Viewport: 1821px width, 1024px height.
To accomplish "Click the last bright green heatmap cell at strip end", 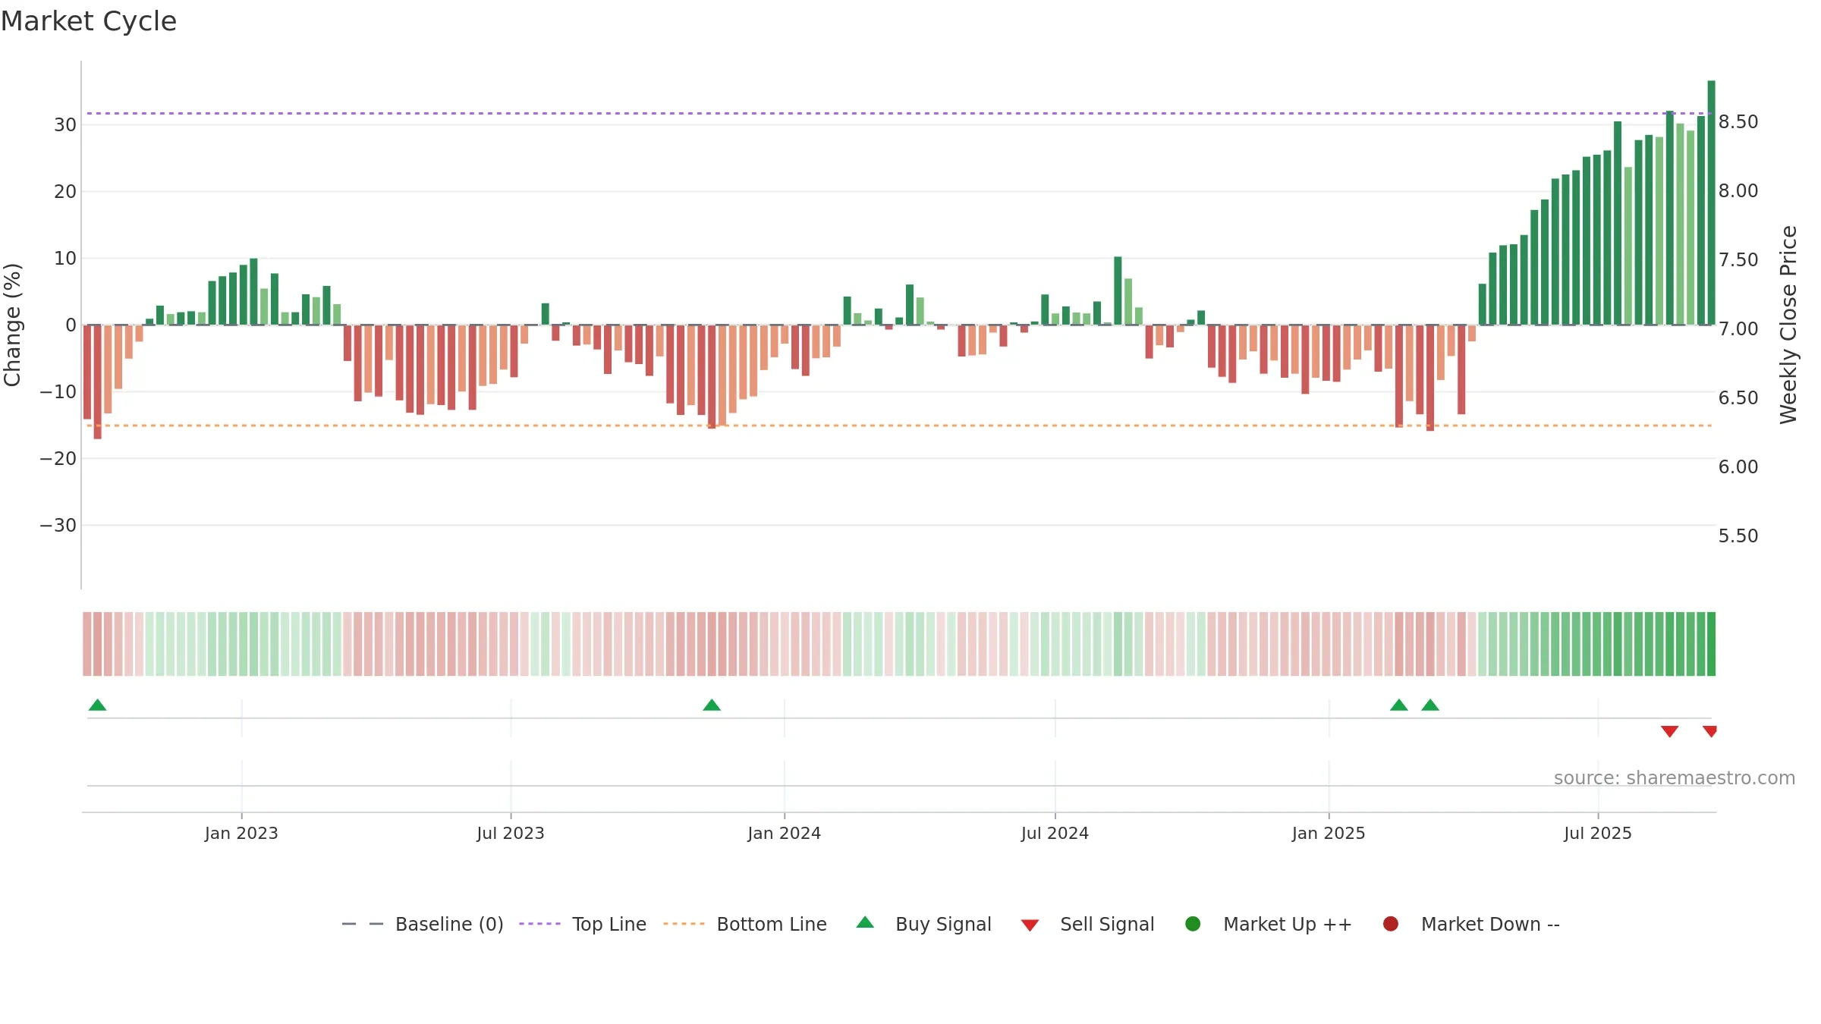I will 1711,644.
